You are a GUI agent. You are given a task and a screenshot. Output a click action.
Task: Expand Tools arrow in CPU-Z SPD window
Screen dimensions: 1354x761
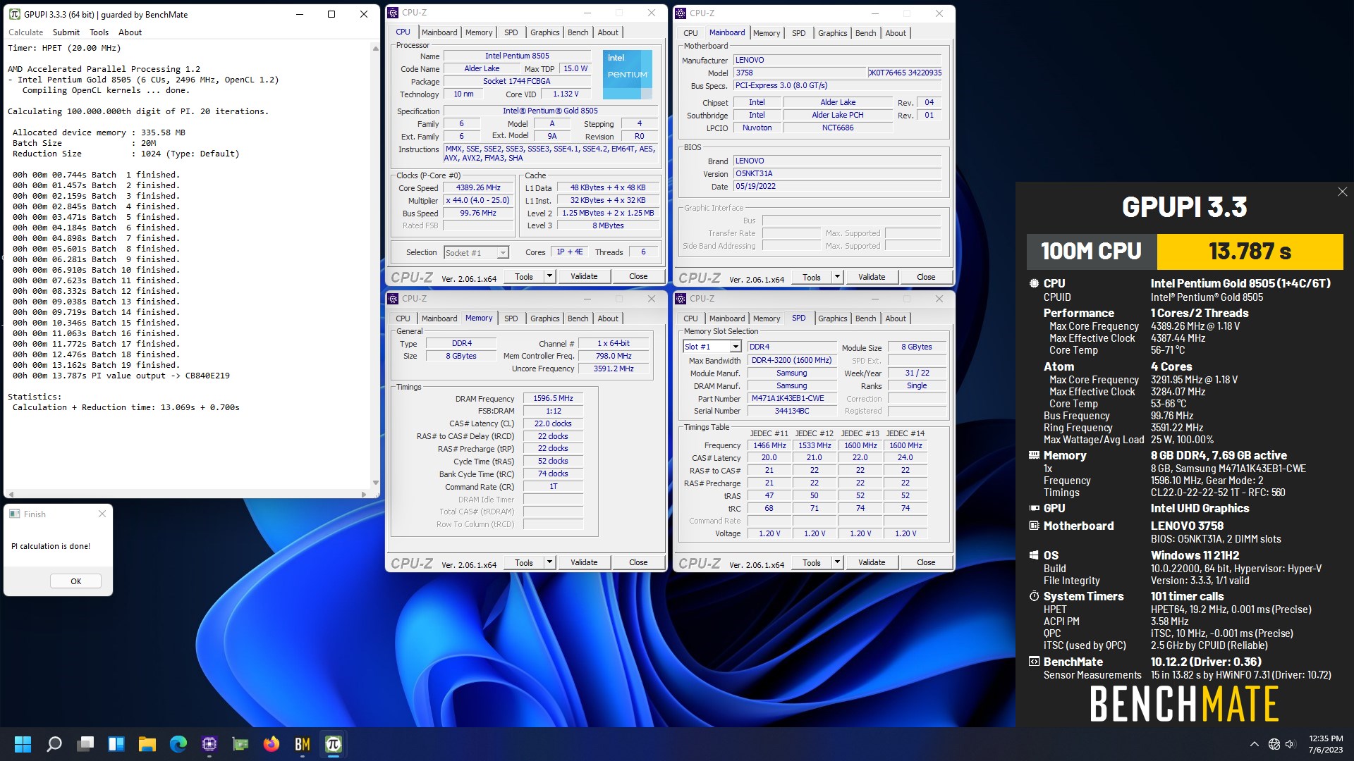(837, 562)
